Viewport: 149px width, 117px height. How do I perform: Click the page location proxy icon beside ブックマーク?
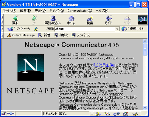click(x=35, y=29)
